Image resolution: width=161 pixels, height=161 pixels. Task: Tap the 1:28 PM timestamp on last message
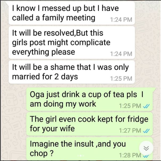tap(130, 155)
